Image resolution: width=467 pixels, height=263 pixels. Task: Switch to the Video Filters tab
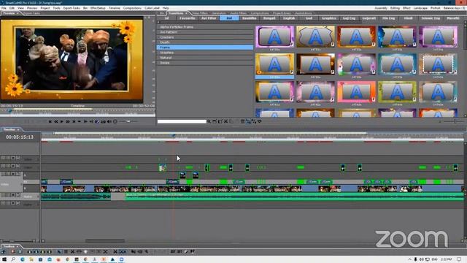pos(200,13)
